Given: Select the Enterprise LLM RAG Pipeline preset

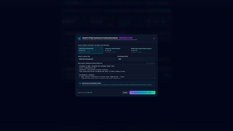Looking at the screenshot, I should pos(116,50).
